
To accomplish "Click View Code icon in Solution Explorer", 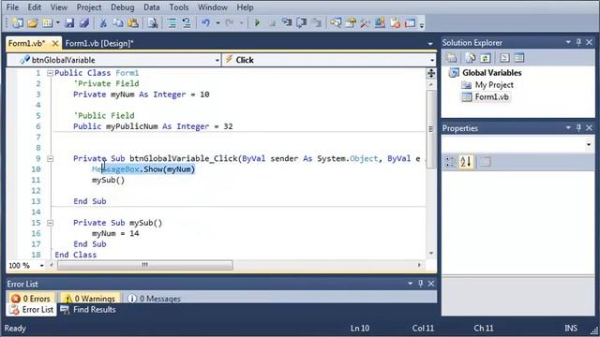I will click(x=504, y=58).
